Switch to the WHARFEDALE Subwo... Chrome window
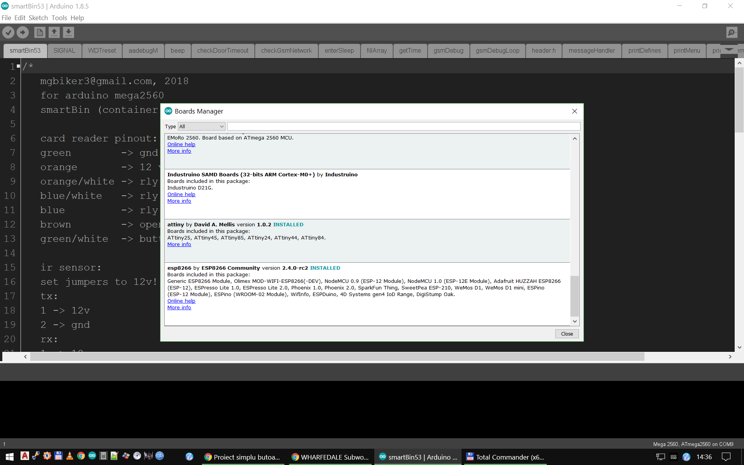Viewport: 744px width, 465px height. 331,457
